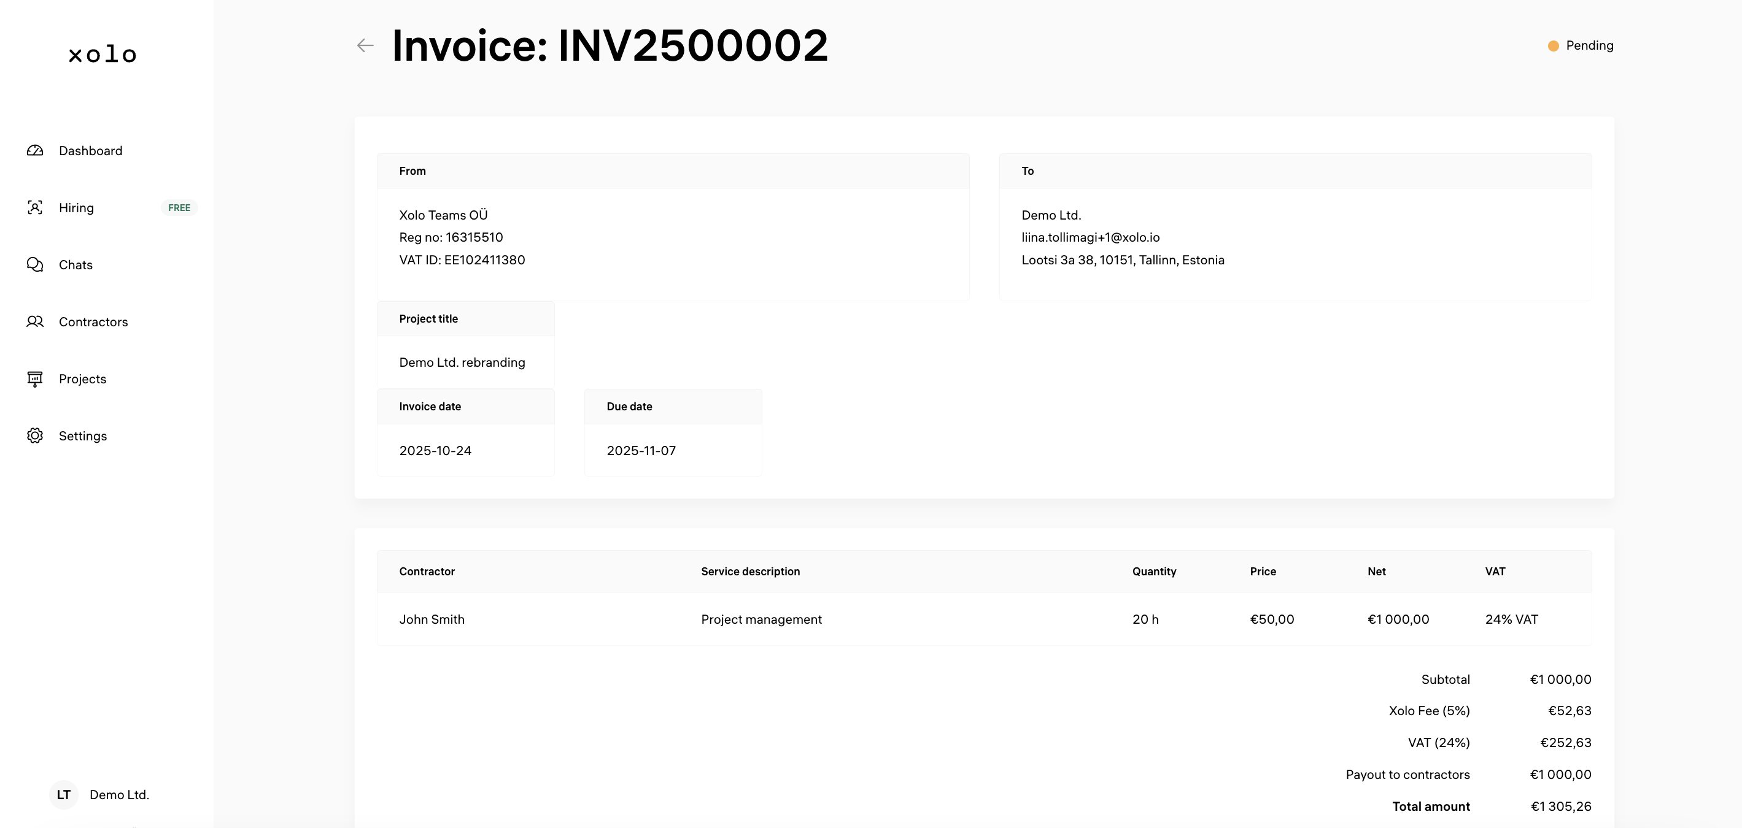Viewport: 1742px width, 828px height.
Task: Open Settings using the gear icon
Action: click(x=35, y=435)
